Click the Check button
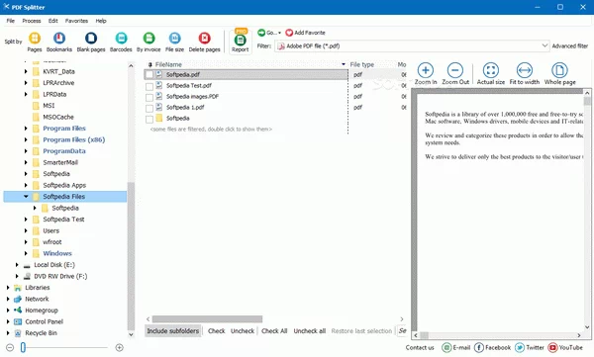The height and width of the screenshot is (357, 594). tap(216, 331)
